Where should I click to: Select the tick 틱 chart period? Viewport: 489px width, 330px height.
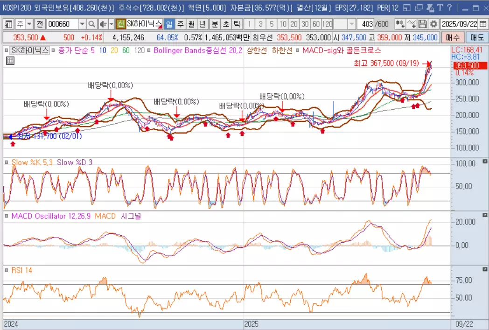point(237,24)
